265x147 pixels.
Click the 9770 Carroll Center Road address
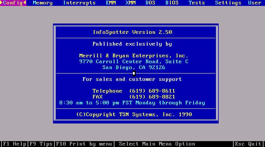pos(134,62)
